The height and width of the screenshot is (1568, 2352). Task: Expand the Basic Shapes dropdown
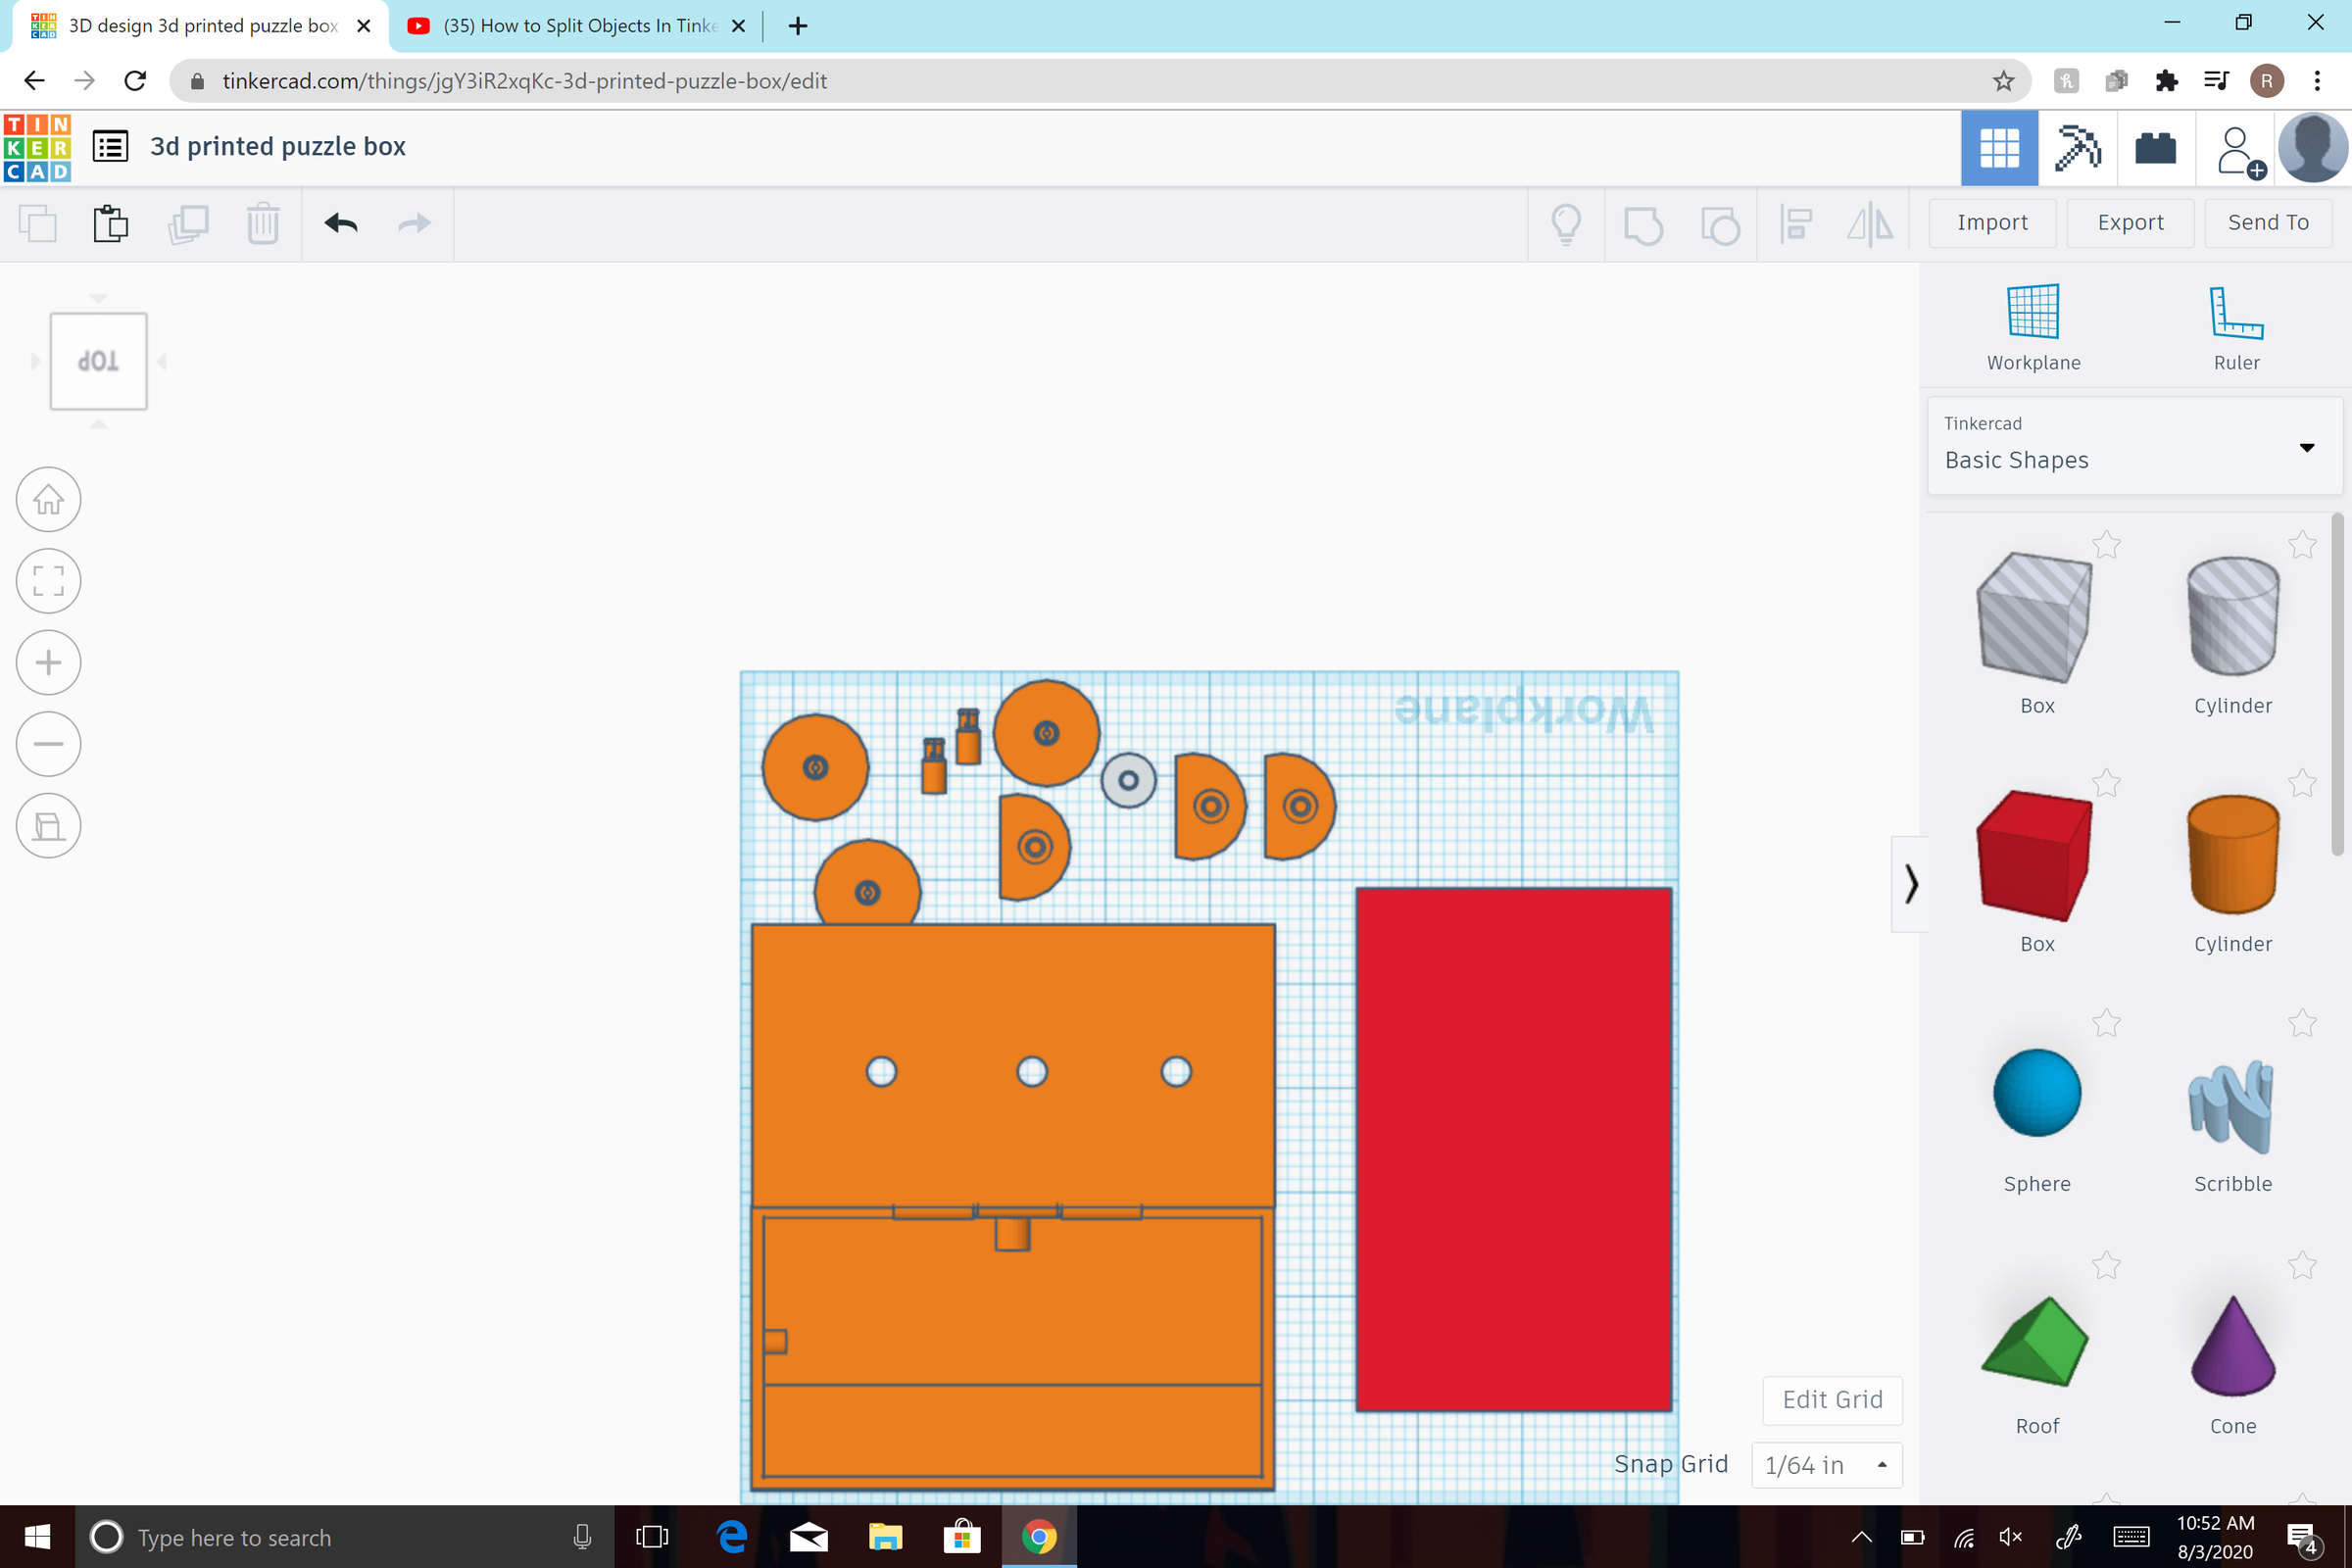click(2306, 447)
